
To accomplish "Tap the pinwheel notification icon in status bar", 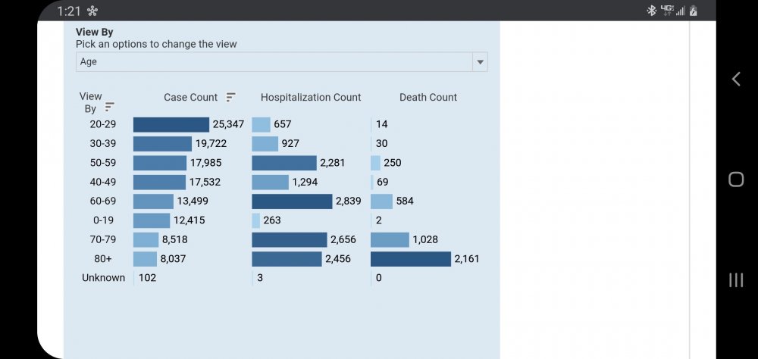I will tap(92, 11).
